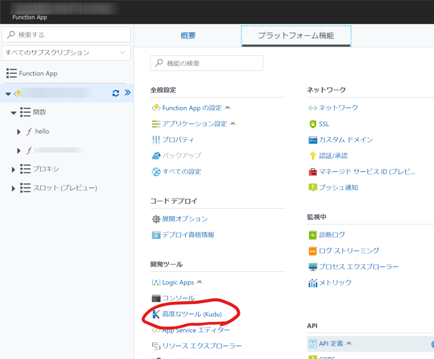The height and width of the screenshot is (359, 434).
Task: Click the 認証/承認 key icon
Action: pos(312,156)
